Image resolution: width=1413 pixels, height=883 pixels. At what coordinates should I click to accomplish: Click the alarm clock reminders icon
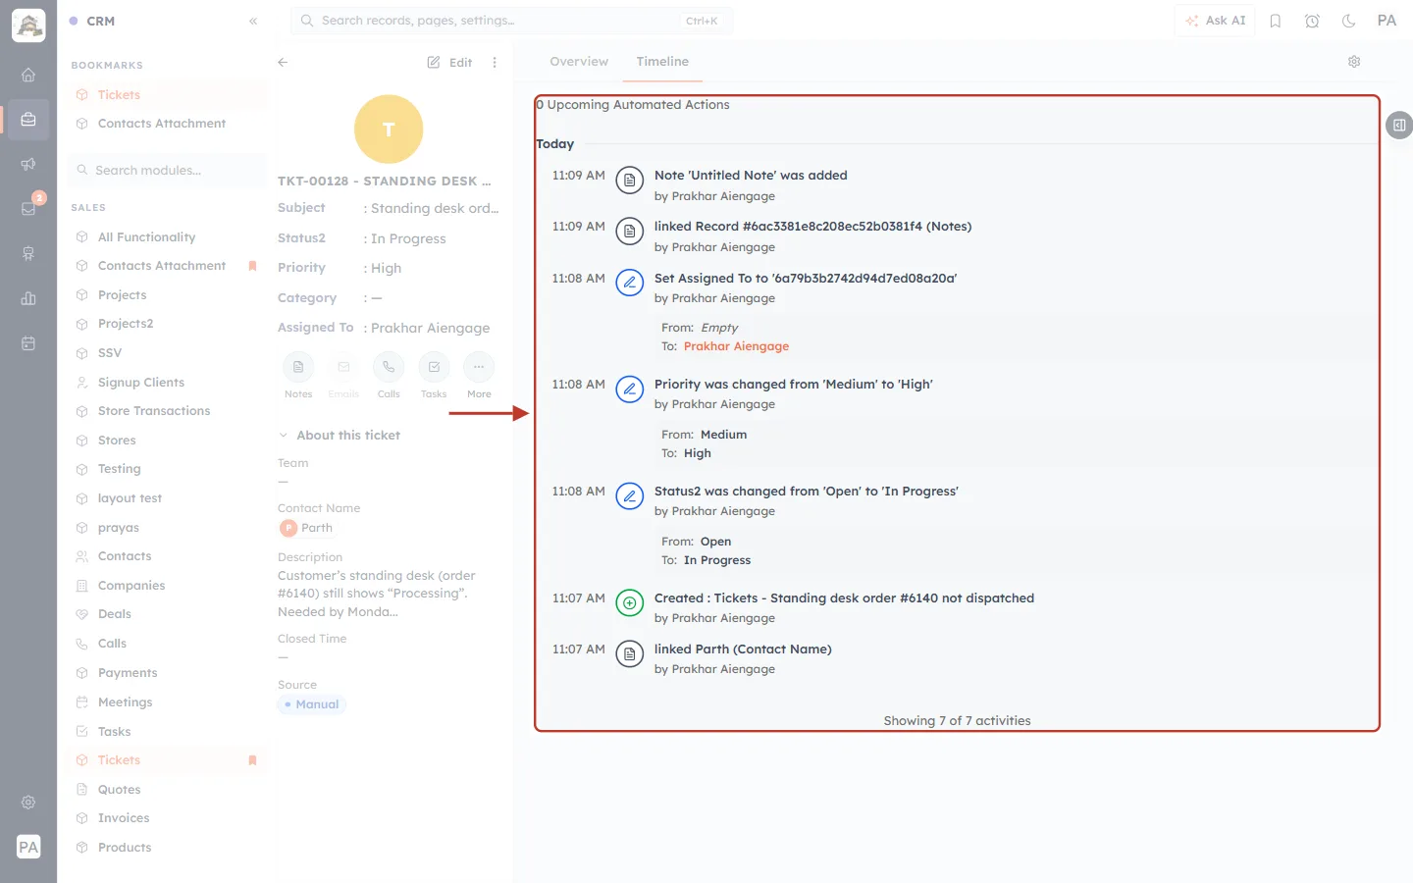(1312, 21)
